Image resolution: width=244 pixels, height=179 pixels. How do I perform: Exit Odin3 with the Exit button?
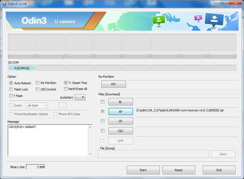pos(219,170)
